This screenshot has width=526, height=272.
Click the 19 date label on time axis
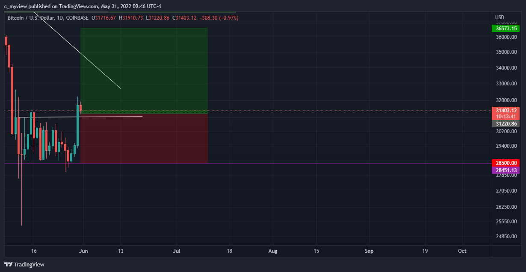[425, 251]
